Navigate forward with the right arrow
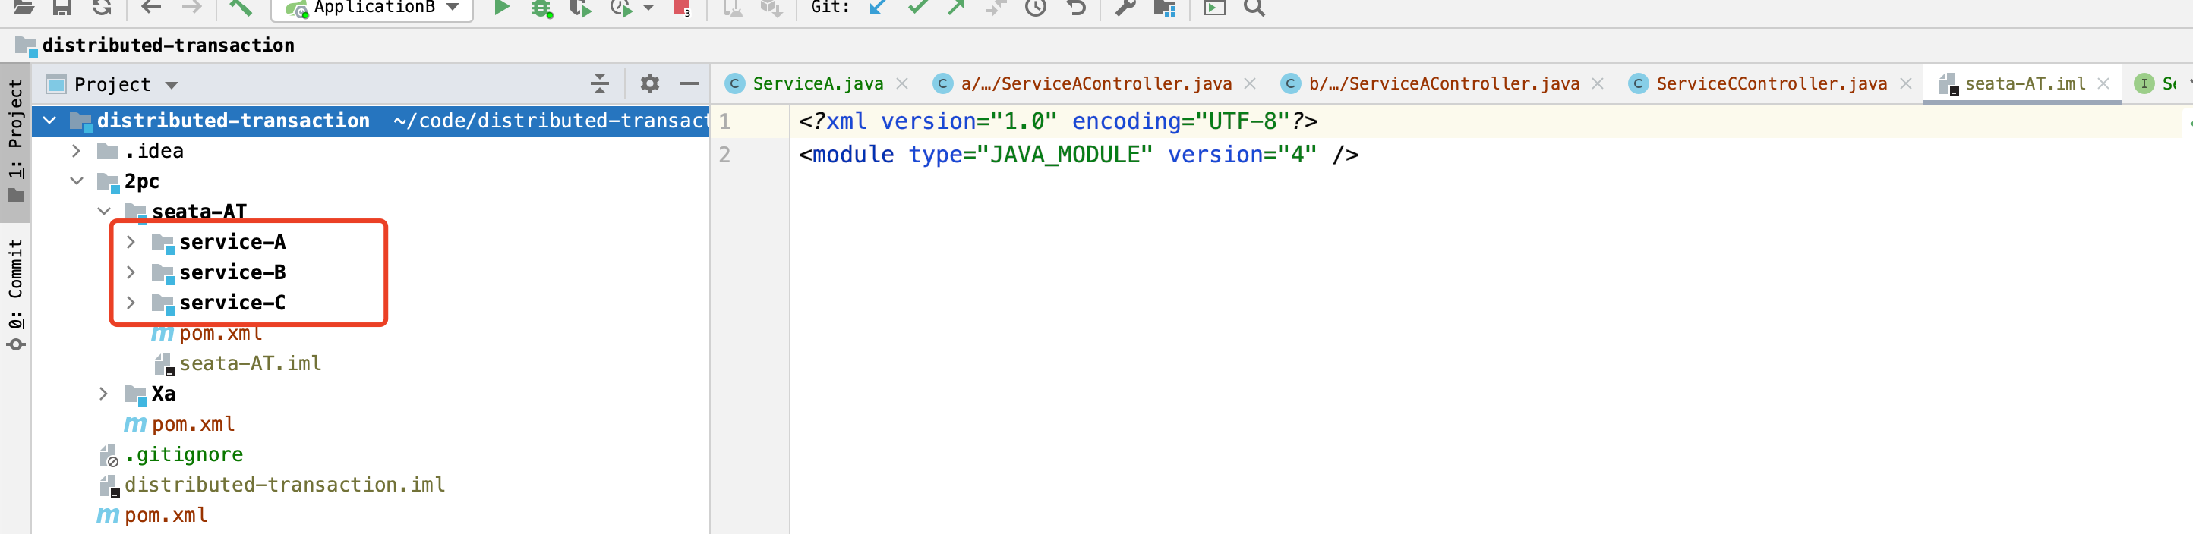The height and width of the screenshot is (534, 2193). point(192,8)
